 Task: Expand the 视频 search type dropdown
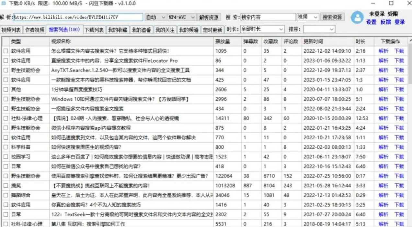[x=308, y=17]
